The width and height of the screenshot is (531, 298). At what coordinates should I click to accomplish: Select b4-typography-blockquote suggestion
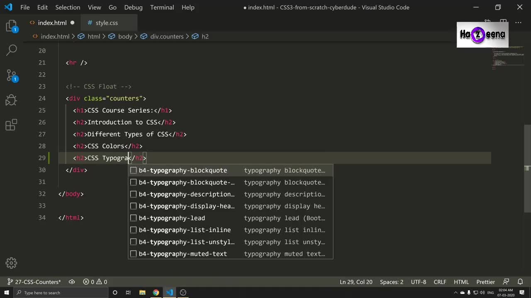pyautogui.click(x=230, y=170)
